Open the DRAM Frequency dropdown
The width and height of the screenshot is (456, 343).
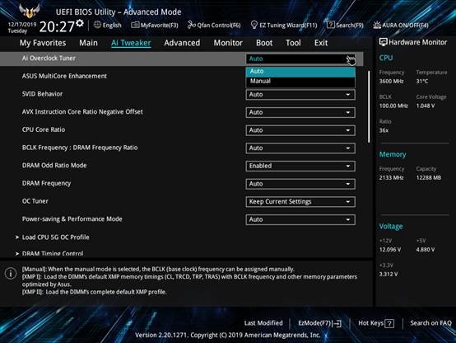click(x=300, y=184)
